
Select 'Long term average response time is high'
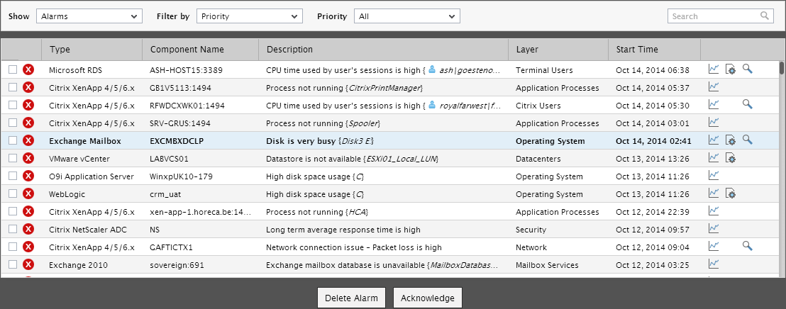pyautogui.click(x=343, y=230)
